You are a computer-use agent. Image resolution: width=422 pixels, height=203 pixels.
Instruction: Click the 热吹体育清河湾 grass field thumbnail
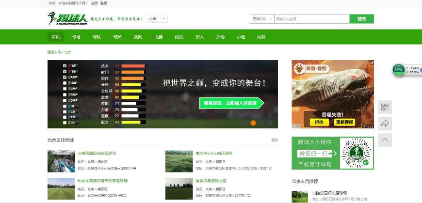click(61, 188)
